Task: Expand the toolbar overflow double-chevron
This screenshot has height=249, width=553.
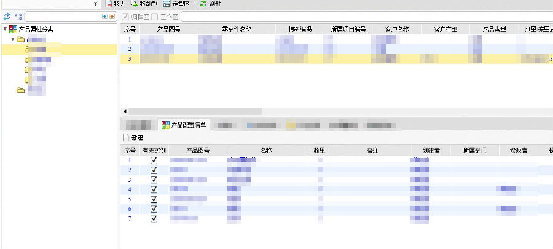Action: pos(96,4)
